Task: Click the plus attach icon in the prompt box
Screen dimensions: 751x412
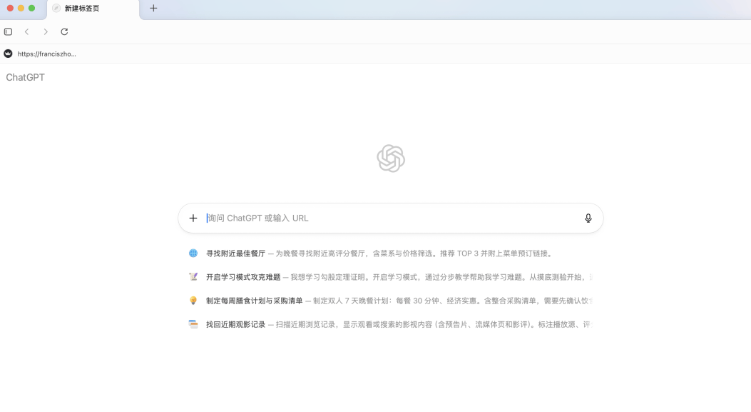Action: click(193, 218)
